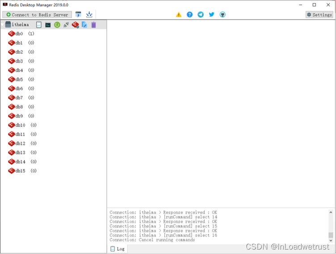Click the log panel scroll down arrow
This screenshot has height=254, width=336.
click(x=331, y=241)
